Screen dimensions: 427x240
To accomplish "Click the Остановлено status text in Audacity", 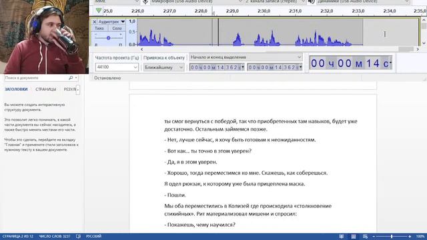I will click(x=107, y=78).
